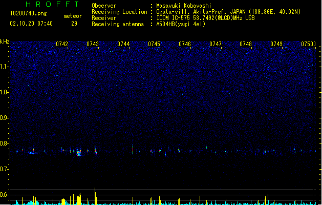Click the 0742 time marker
Image resolution: width=322 pixels, height=205 pixels.
(x=62, y=44)
